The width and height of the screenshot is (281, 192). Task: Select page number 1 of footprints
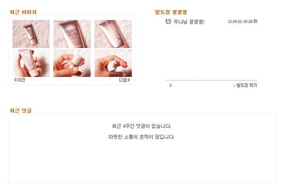(171, 85)
